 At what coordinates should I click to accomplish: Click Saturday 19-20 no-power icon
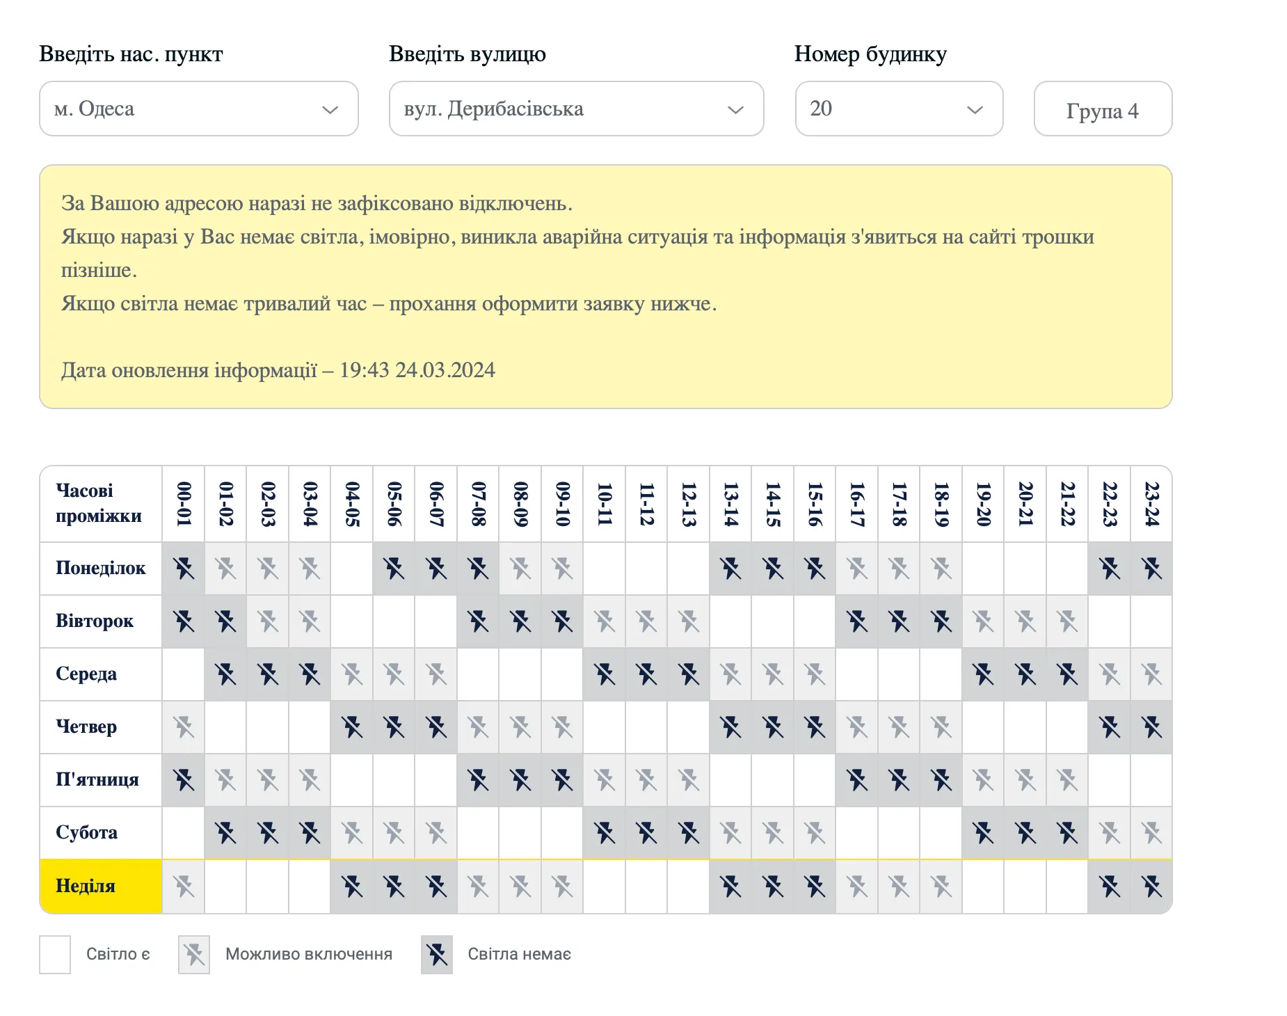(x=983, y=833)
